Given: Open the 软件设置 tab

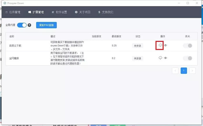Looking at the screenshot, I should point(59,12).
